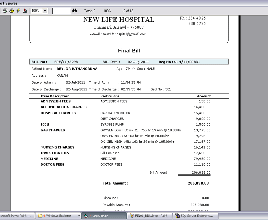Click the 'ACCOMODATION CHARGES' row label

[x=63, y=107]
